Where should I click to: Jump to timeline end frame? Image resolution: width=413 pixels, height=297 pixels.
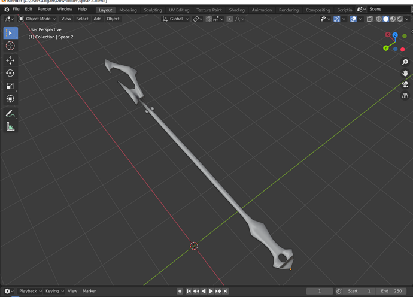[x=226, y=291]
